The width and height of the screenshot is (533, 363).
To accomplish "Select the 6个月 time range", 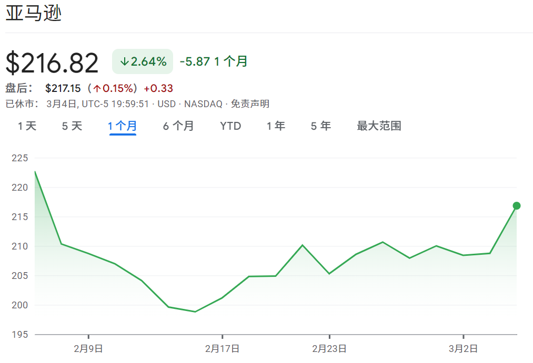I will pos(178,126).
